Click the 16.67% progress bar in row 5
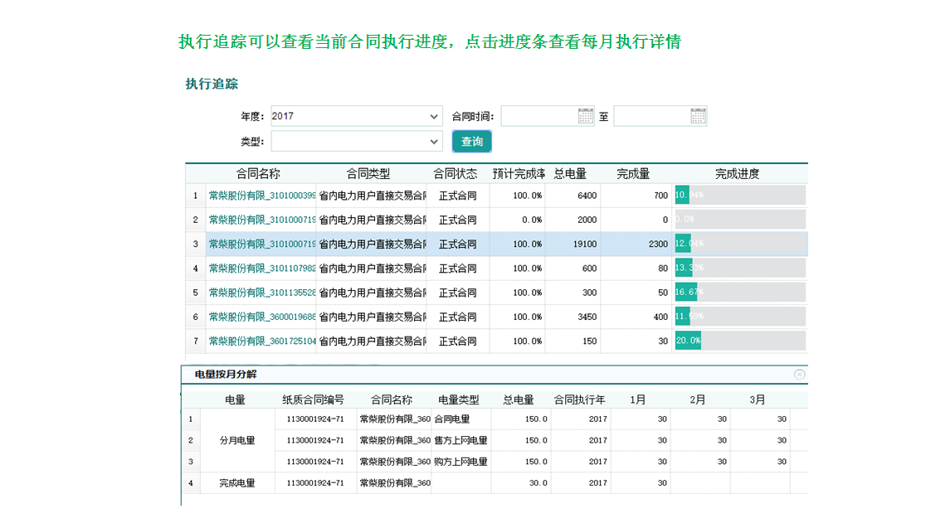The image size is (926, 518). pos(739,293)
